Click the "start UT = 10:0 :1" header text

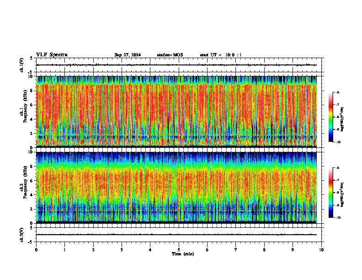(x=221, y=55)
